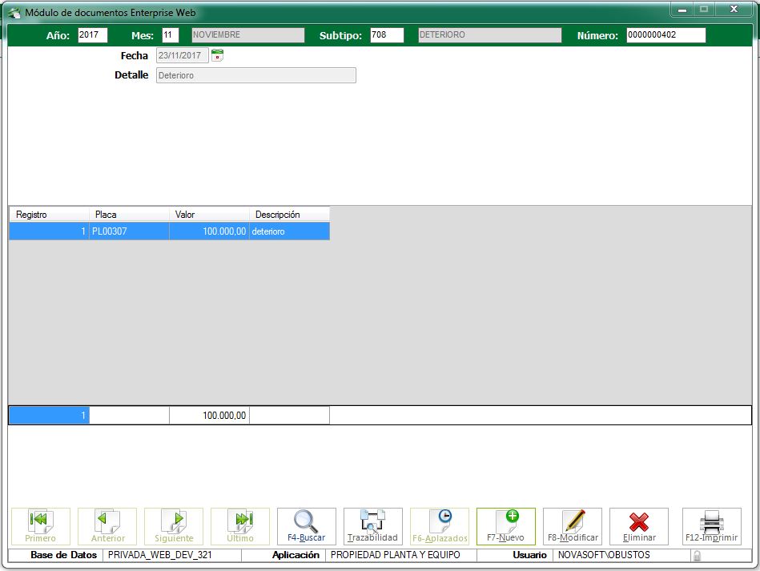Click the Detalle field with Deterioro

tap(256, 75)
